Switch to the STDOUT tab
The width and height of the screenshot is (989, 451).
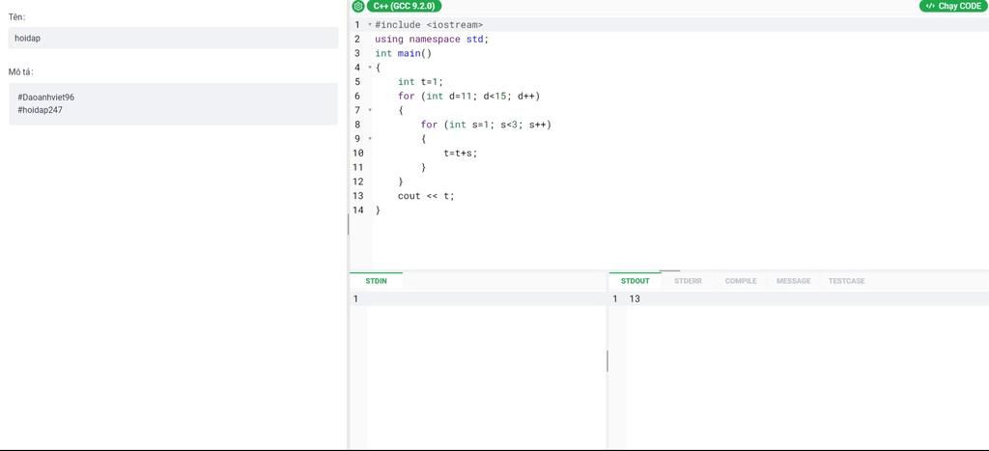635,281
